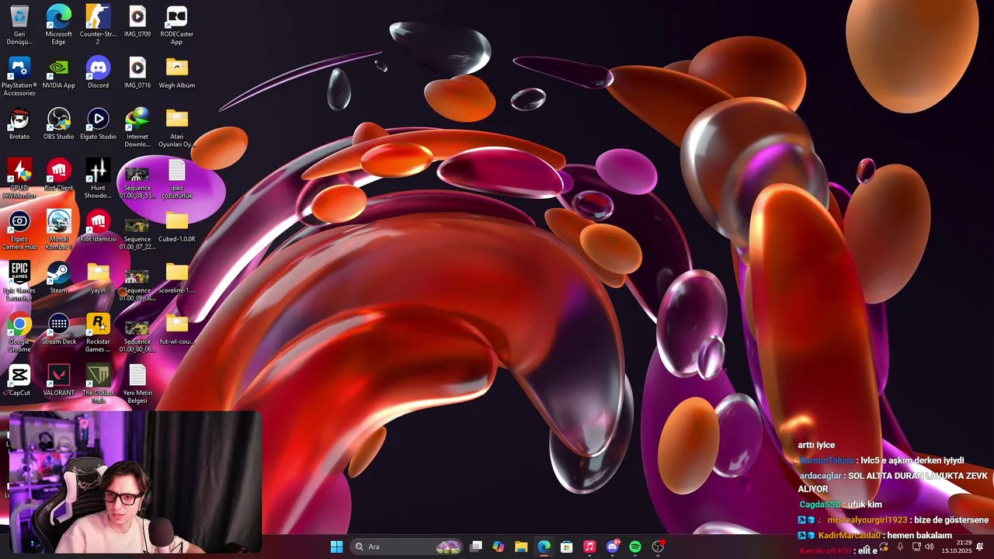Open the Windows Start menu
Viewport: 994px width, 559px height.
tap(336, 547)
